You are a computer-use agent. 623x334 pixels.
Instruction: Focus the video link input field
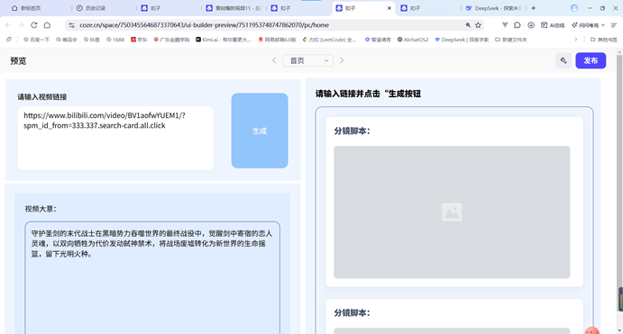115,138
